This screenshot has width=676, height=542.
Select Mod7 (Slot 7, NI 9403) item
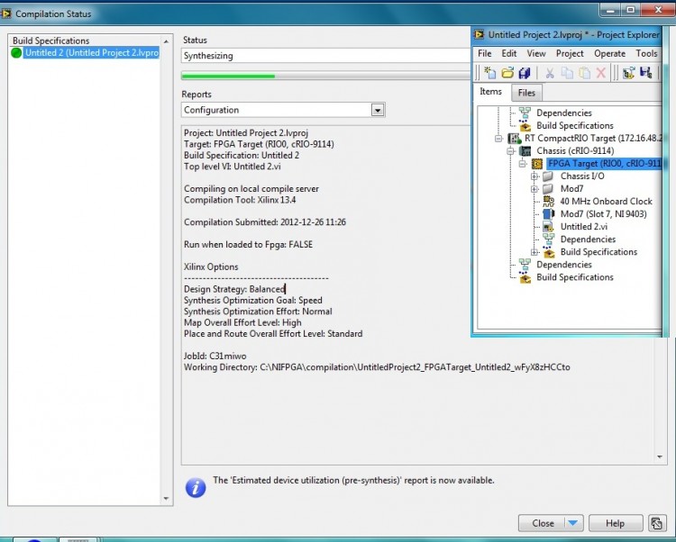pos(603,214)
